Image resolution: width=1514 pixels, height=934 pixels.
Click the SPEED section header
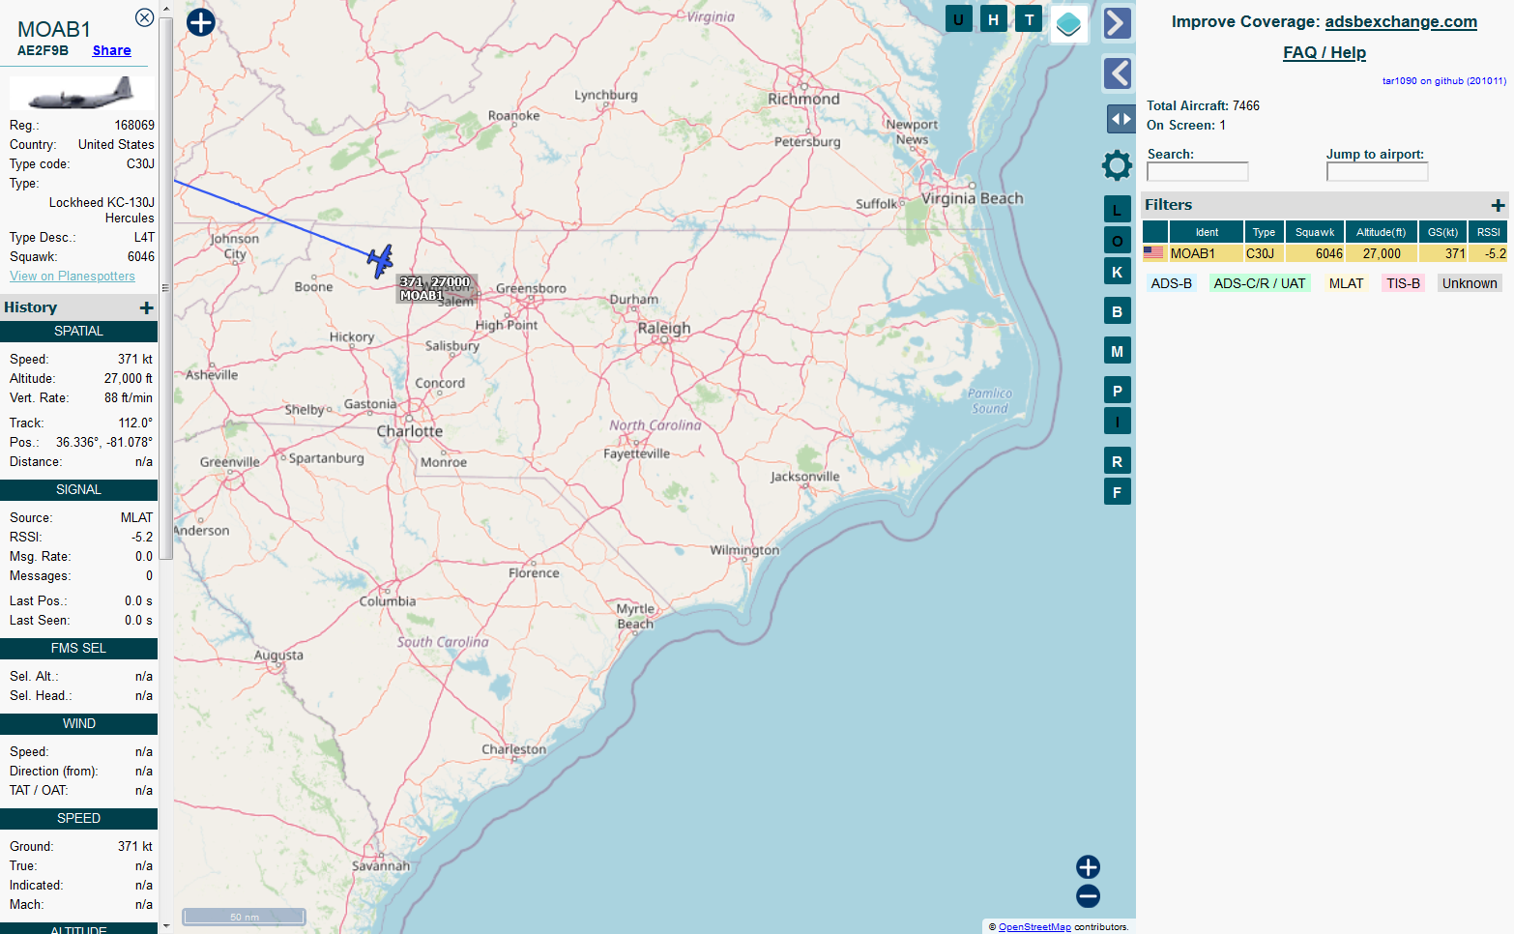[78, 818]
